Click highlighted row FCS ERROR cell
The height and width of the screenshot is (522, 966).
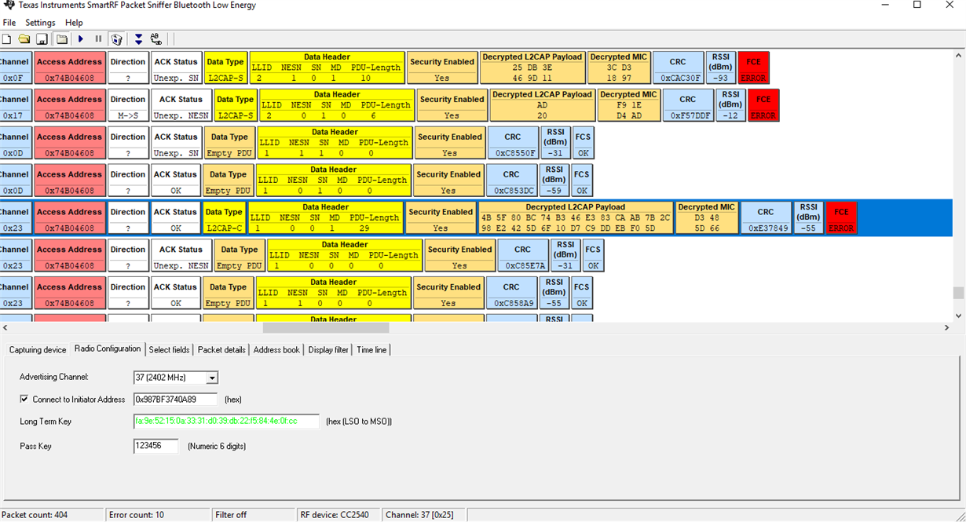[x=841, y=218]
